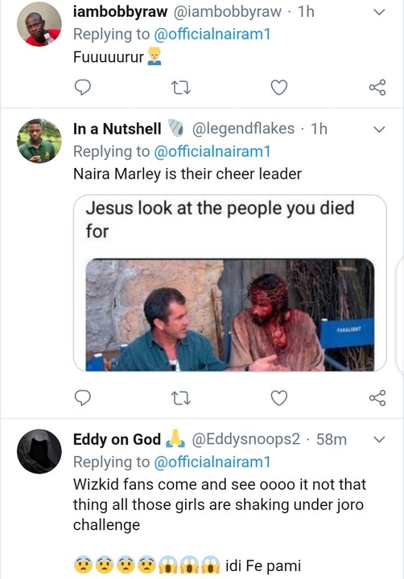
Task: Open In a Nutshell's avatar
Action: [39, 141]
